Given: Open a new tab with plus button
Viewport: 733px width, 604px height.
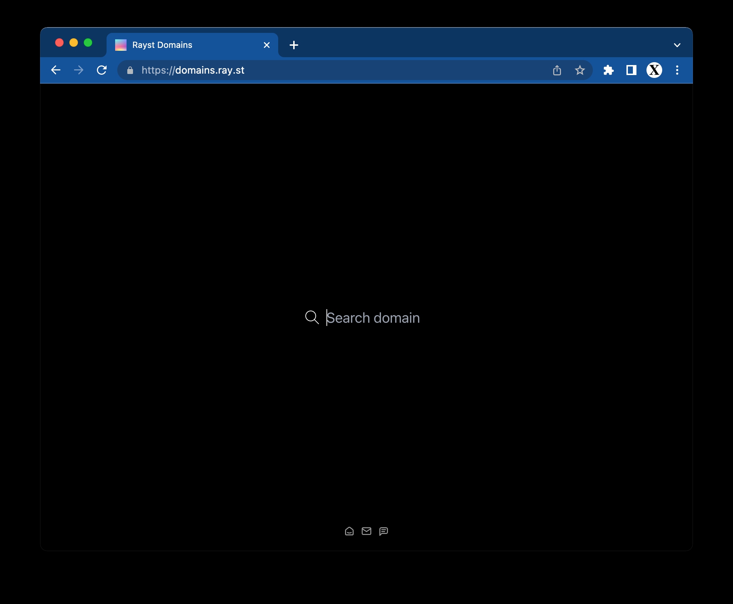Looking at the screenshot, I should pyautogui.click(x=294, y=45).
